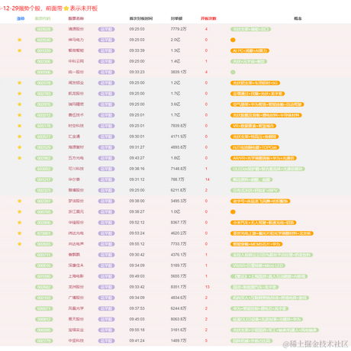The width and height of the screenshot is (351, 351).
Task: Click the 股票代码 column header
Action: [43, 18]
